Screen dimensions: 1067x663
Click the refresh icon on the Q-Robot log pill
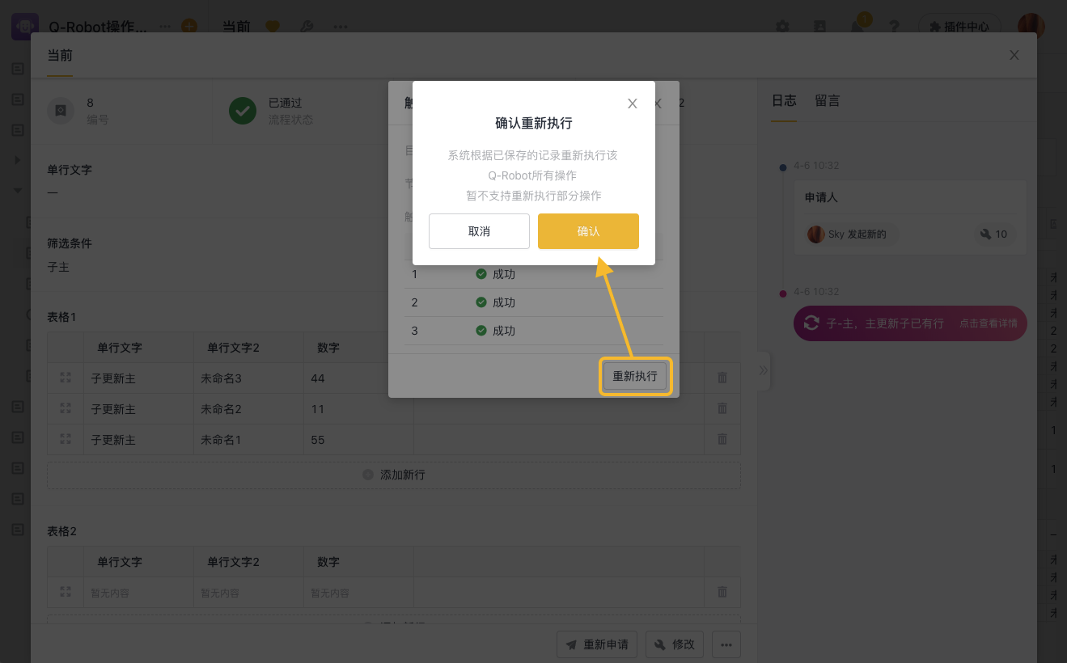(811, 323)
